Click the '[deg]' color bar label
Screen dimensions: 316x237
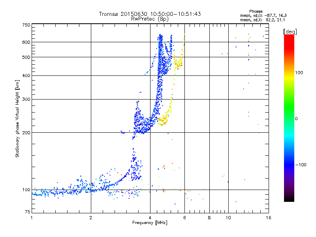pos(290,32)
